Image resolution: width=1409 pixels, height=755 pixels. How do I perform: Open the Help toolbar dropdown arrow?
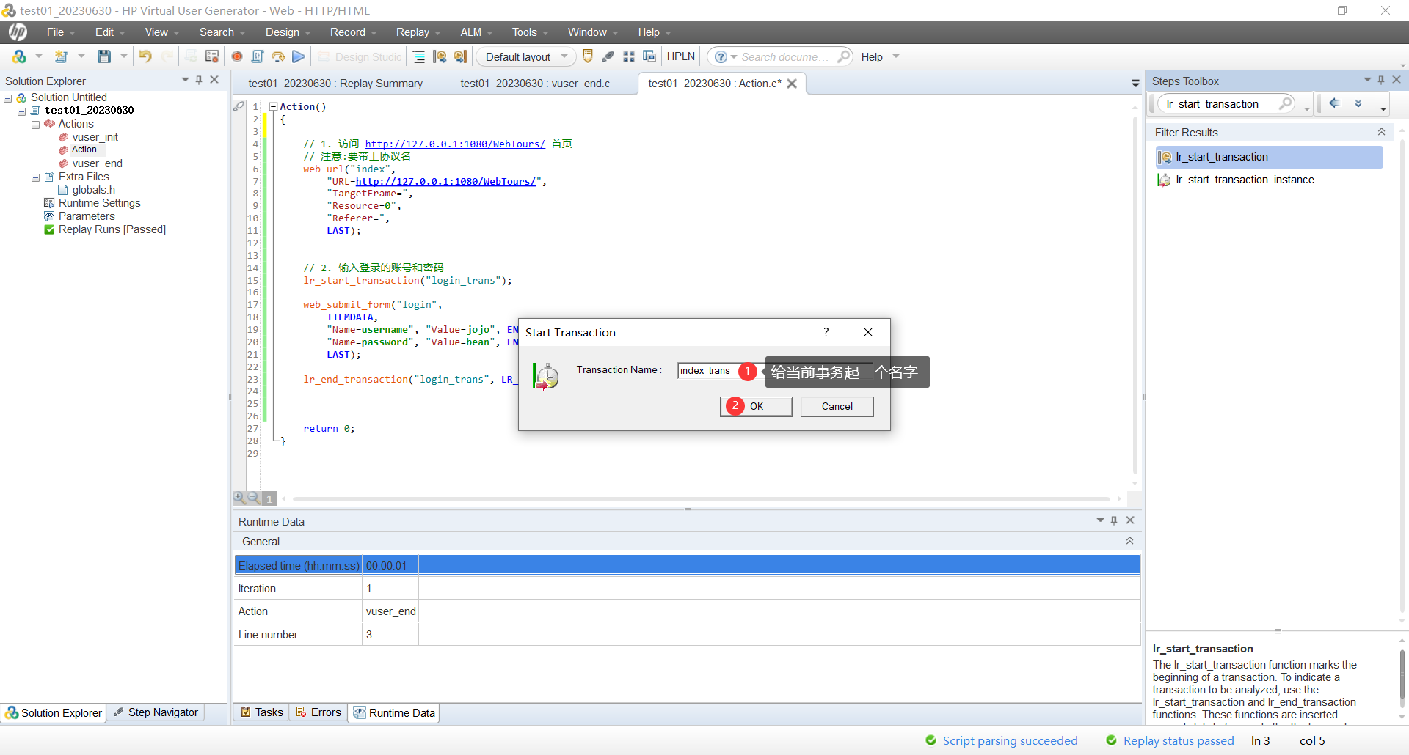(x=896, y=56)
